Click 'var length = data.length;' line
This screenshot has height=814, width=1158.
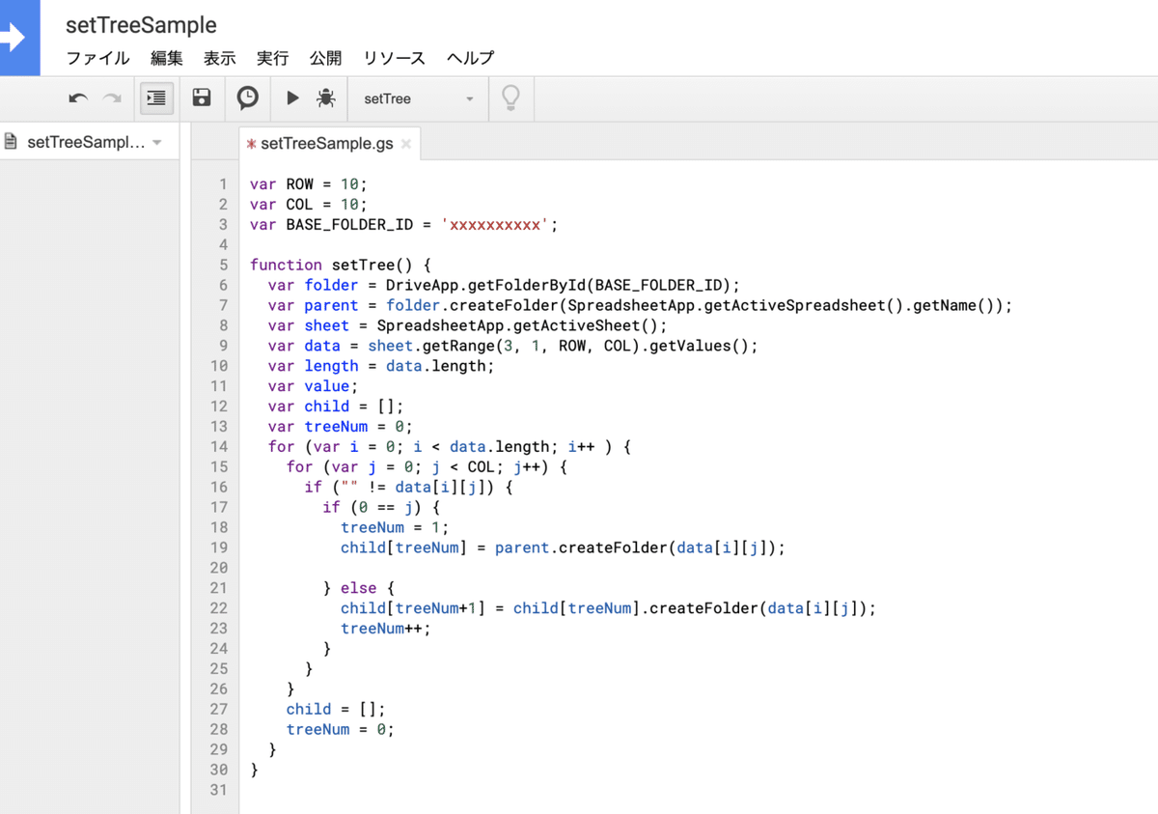(381, 366)
